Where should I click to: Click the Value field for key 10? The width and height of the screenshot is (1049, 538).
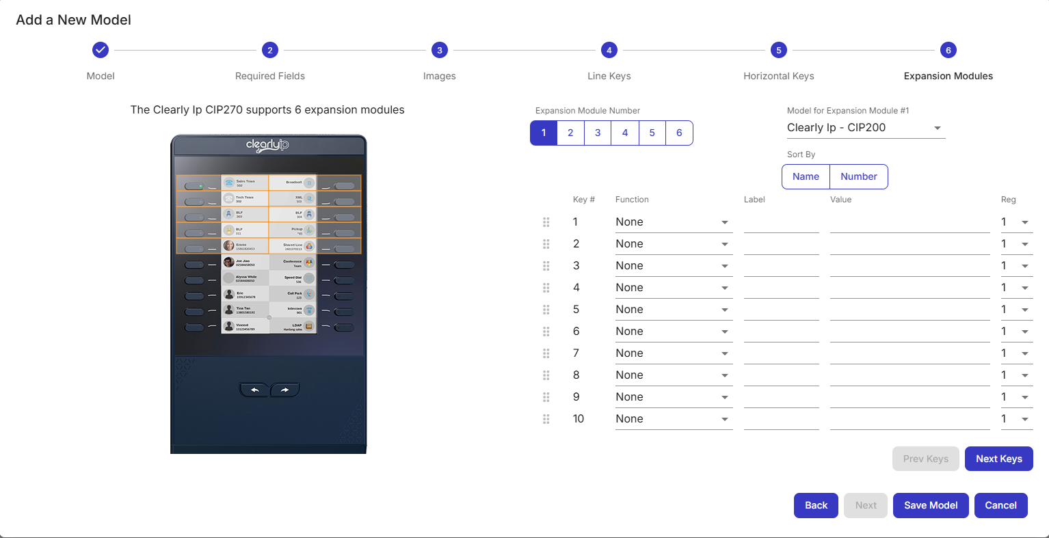pyautogui.click(x=910, y=419)
